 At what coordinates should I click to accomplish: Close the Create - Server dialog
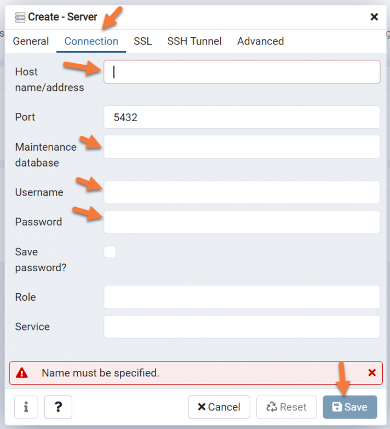[374, 17]
